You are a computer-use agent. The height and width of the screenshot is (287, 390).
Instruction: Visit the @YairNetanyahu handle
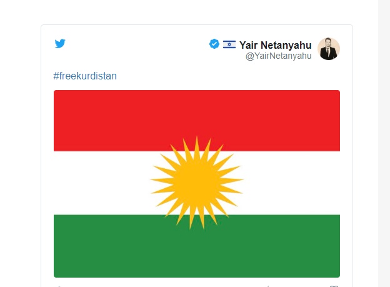coord(279,56)
